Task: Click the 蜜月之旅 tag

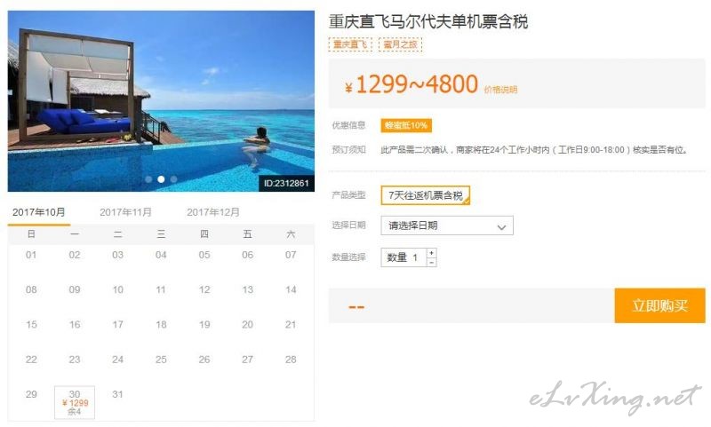Action: tap(401, 44)
